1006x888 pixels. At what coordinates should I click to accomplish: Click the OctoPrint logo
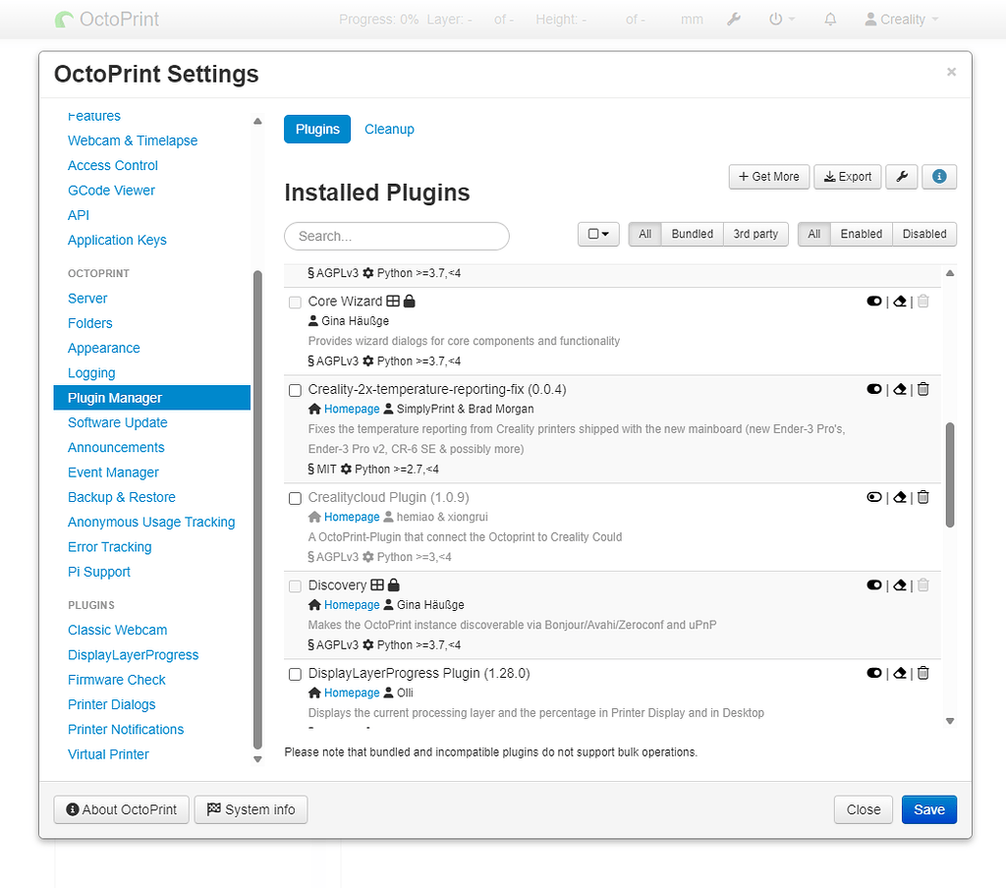[105, 19]
